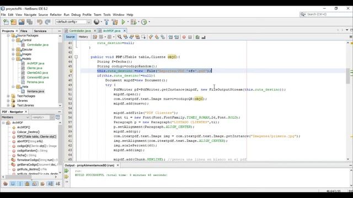Open the Tools menu
This screenshot has height=198, width=353.
(107, 15)
